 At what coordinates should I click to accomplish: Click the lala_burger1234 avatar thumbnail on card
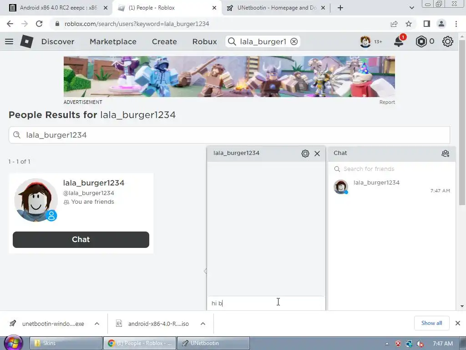36,200
